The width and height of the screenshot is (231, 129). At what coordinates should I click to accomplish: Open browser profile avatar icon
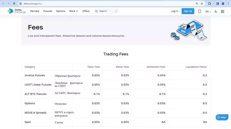223,4
